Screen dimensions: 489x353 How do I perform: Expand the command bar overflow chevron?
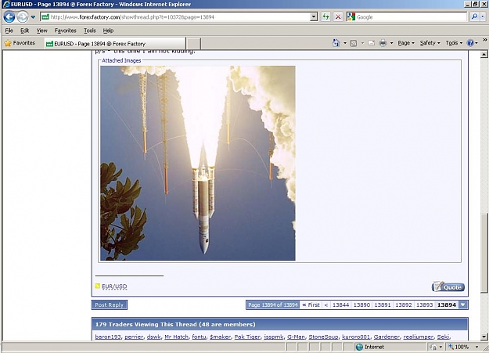[x=485, y=40]
